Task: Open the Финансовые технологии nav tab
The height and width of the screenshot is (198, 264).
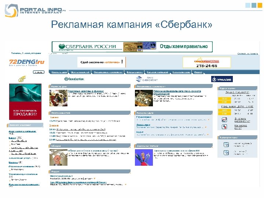Action: point(108,72)
